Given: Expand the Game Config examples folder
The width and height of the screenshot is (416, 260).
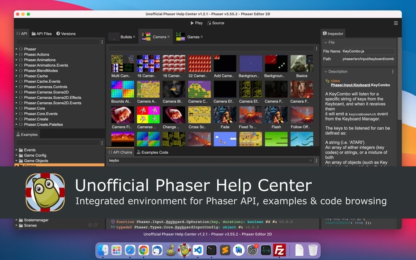Looking at the screenshot, I should 17,156.
